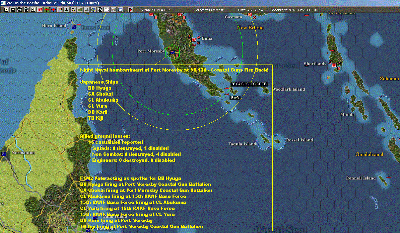Select the green unit marker at Port Moresby
The width and height of the screenshot is (400, 233).
(168, 55)
